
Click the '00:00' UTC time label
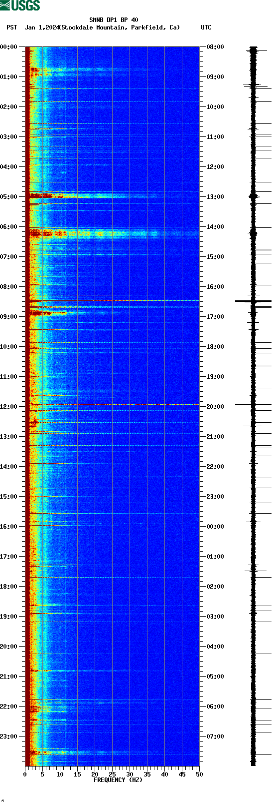215,527
